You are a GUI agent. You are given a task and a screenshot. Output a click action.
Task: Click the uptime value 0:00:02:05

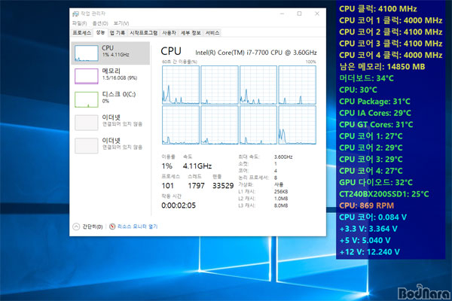(179, 205)
